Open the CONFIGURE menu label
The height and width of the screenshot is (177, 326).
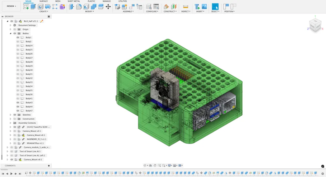(152, 11)
